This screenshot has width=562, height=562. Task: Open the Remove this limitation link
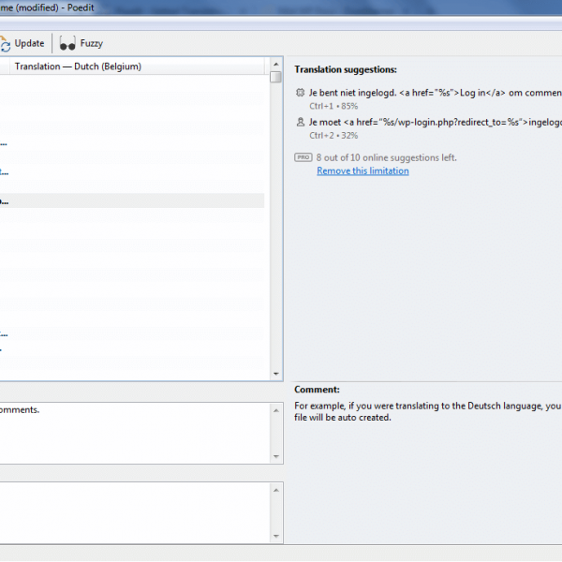(x=362, y=170)
